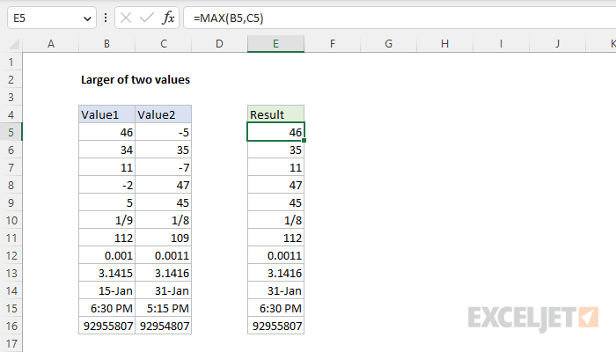Select cell C16 containing 92954807
The width and height of the screenshot is (616, 352).
coord(164,326)
